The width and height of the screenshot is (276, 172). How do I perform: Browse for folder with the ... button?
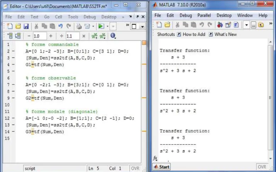(253, 25)
